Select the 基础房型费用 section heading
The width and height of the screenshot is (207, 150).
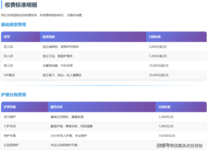[13, 25]
